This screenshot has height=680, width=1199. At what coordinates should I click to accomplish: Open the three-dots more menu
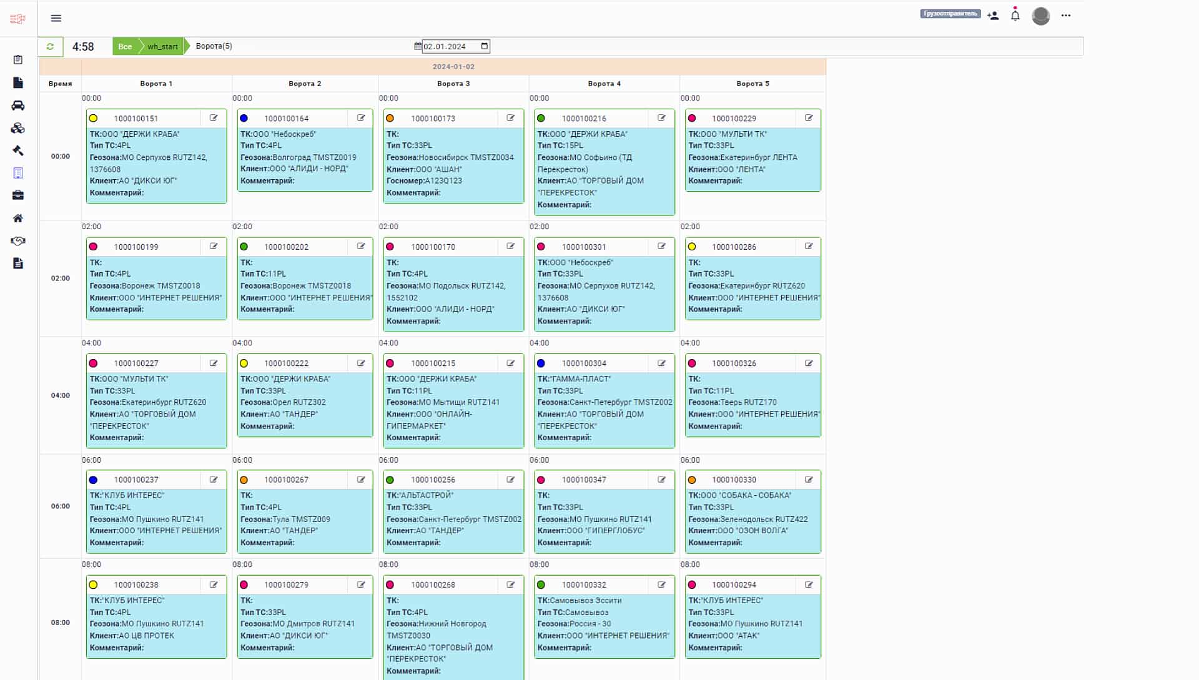pyautogui.click(x=1066, y=16)
